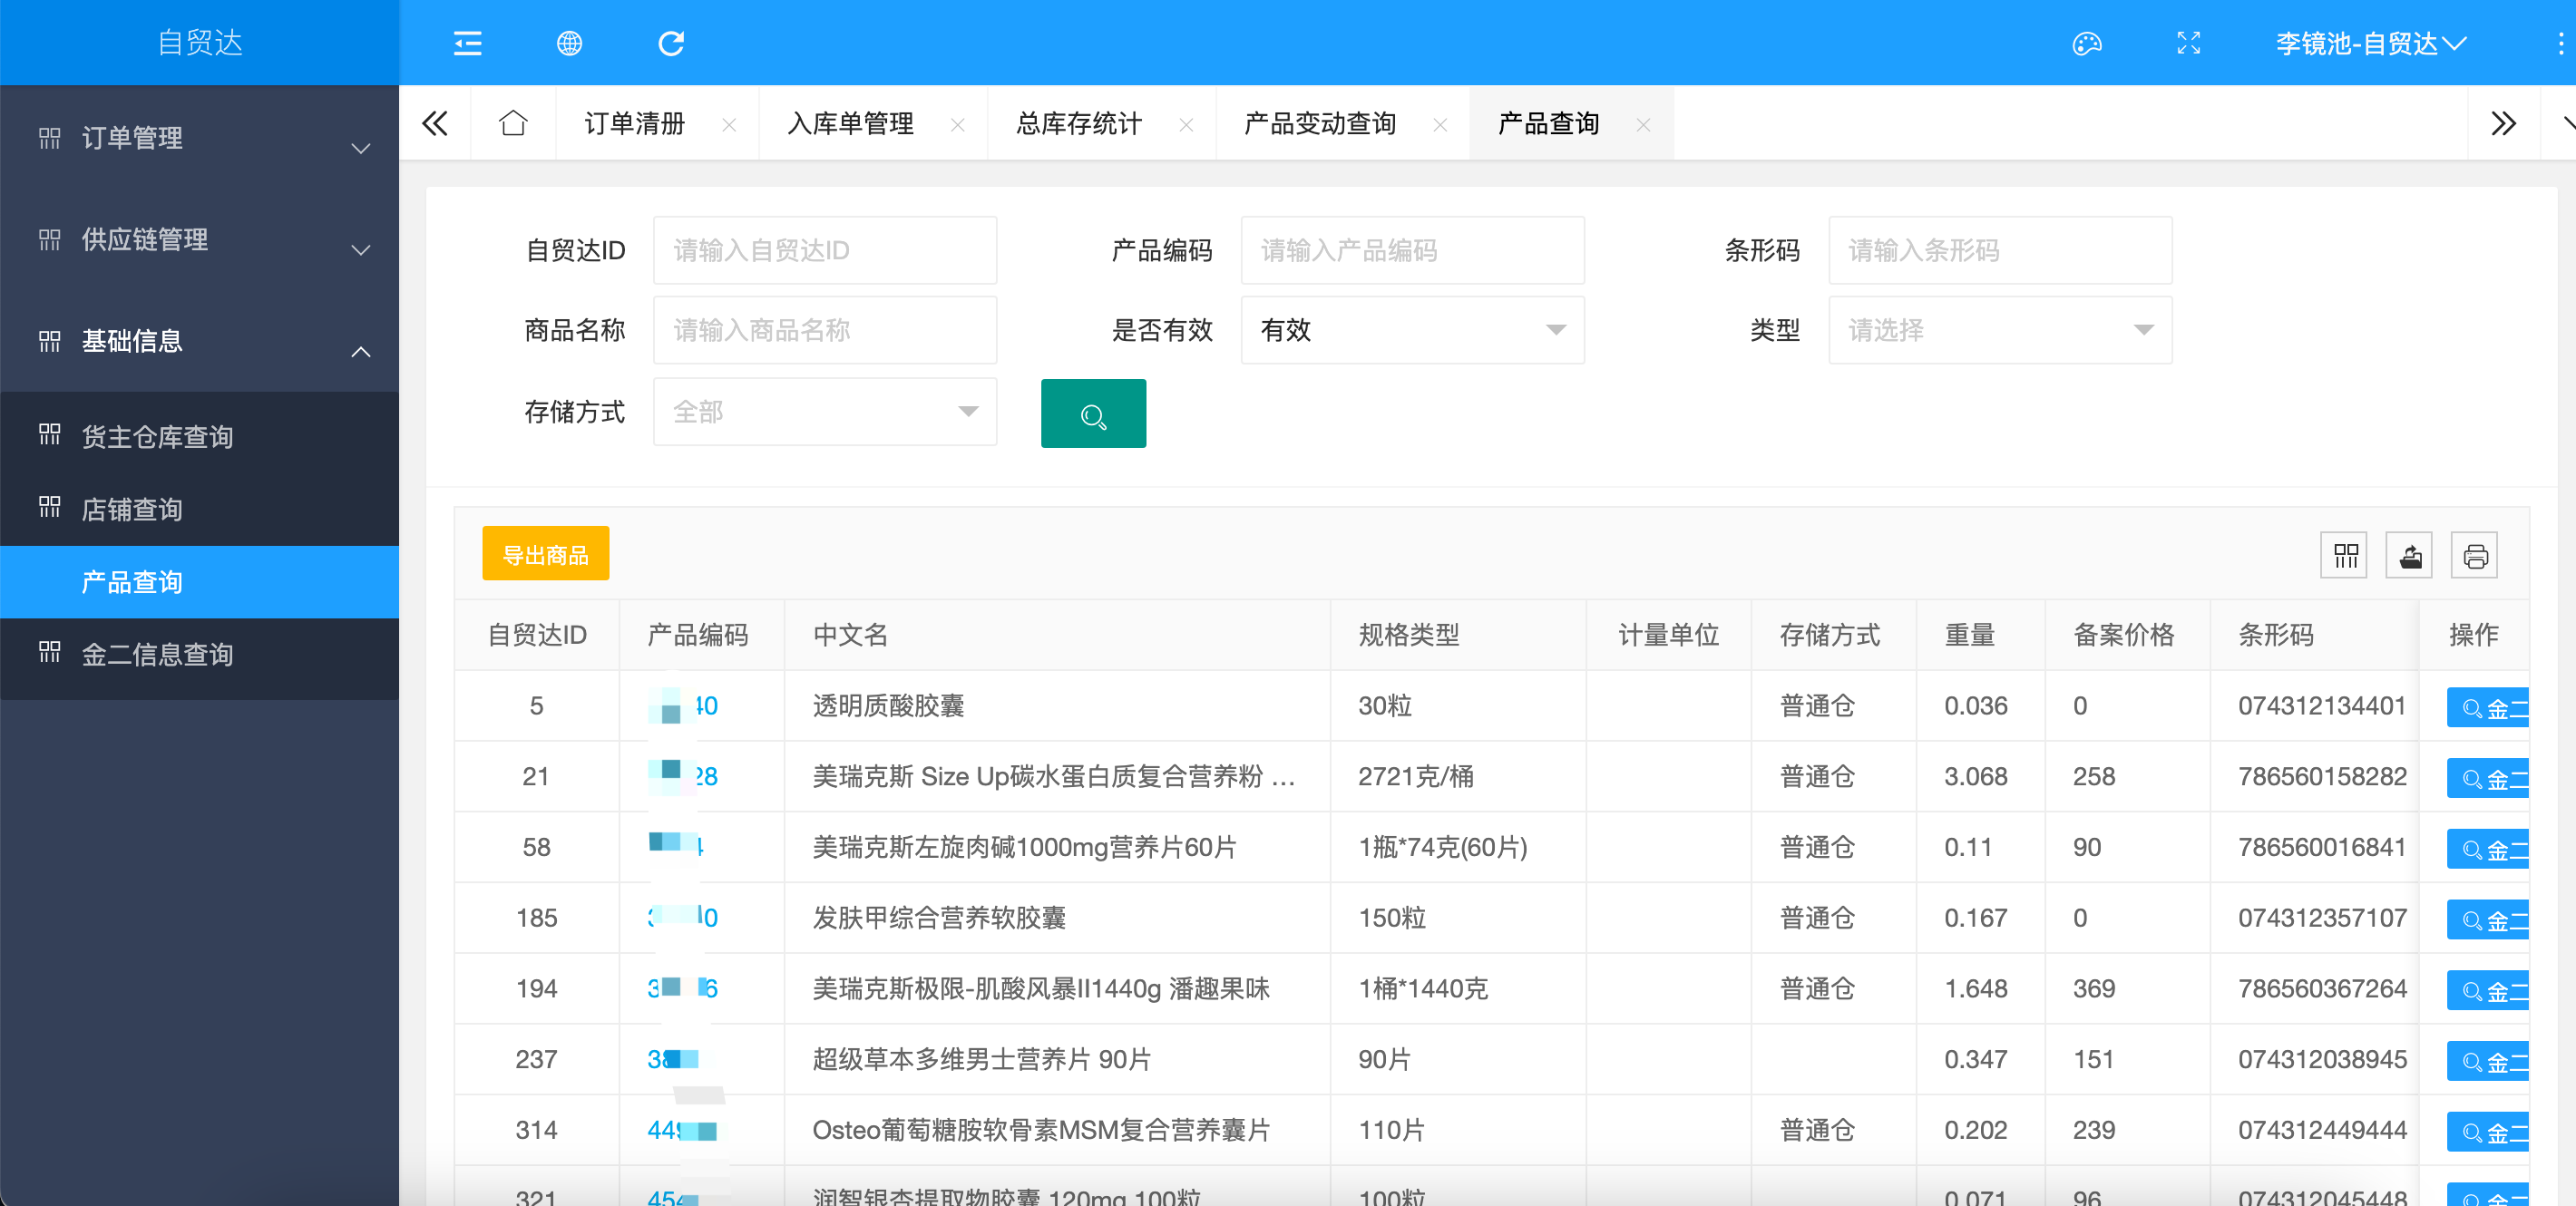Click the table export icon
This screenshot has height=1206, width=2576.
(x=2410, y=555)
